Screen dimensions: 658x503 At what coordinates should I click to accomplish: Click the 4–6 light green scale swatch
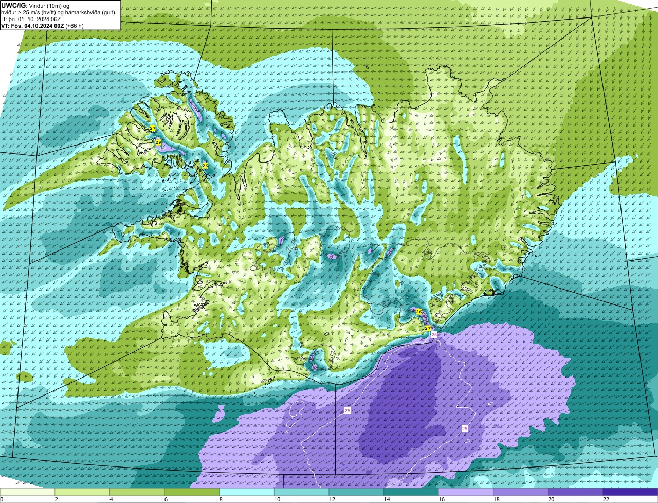click(137, 492)
